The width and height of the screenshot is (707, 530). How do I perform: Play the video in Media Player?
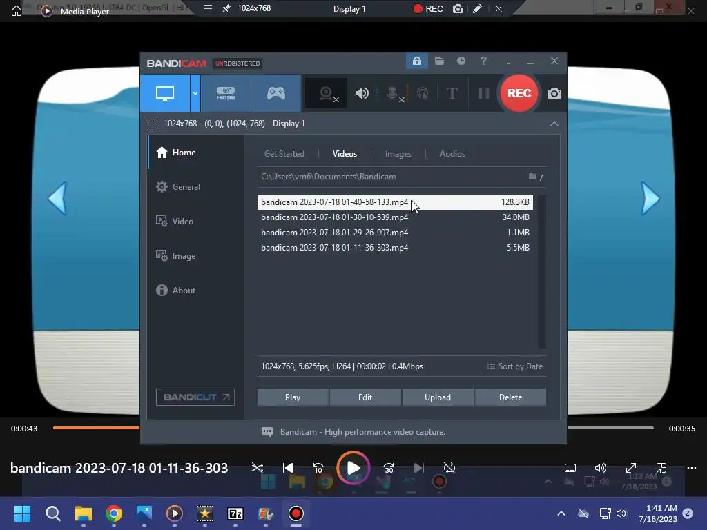[353, 468]
